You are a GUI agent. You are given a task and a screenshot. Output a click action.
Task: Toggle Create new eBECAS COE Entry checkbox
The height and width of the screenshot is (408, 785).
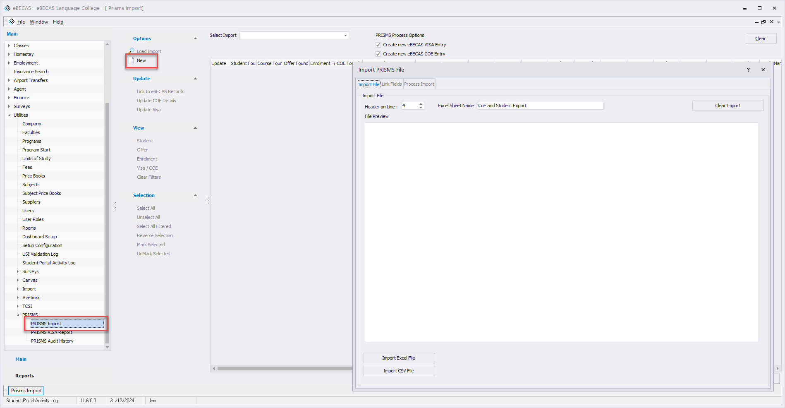378,54
